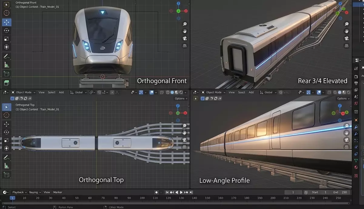Pan hand icon in Orthogonal Front viewport
364x209 pixels.
pos(185,31)
